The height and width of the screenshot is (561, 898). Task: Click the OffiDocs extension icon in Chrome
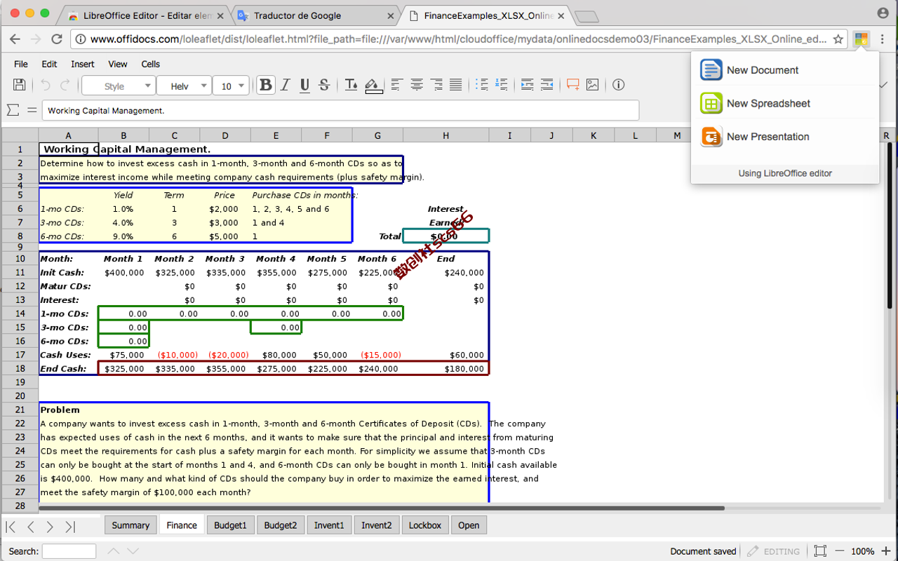click(x=862, y=39)
